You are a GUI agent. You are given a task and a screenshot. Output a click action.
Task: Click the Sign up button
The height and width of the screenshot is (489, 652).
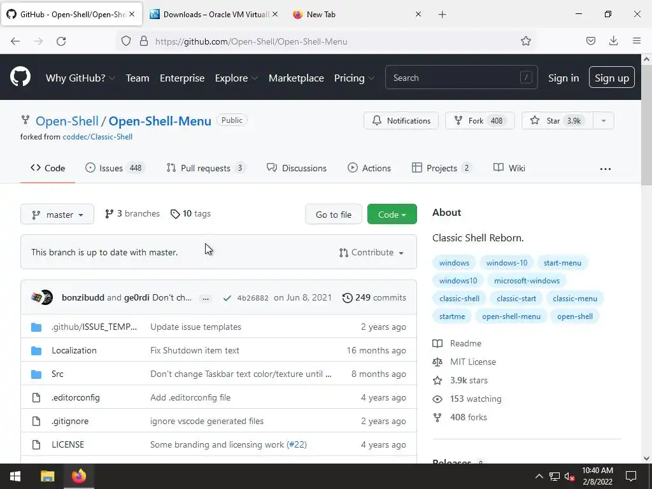[x=612, y=77]
